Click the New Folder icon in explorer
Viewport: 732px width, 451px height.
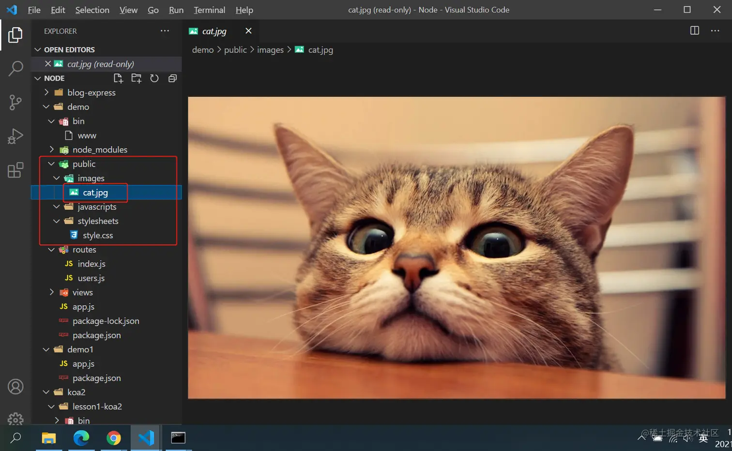click(x=137, y=78)
